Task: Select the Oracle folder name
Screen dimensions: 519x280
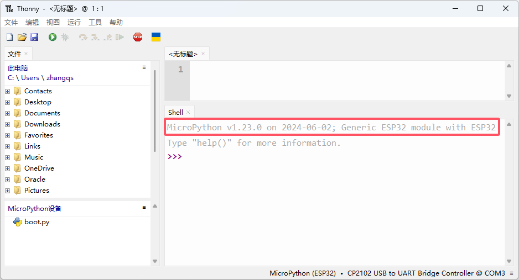Action: [x=35, y=179]
